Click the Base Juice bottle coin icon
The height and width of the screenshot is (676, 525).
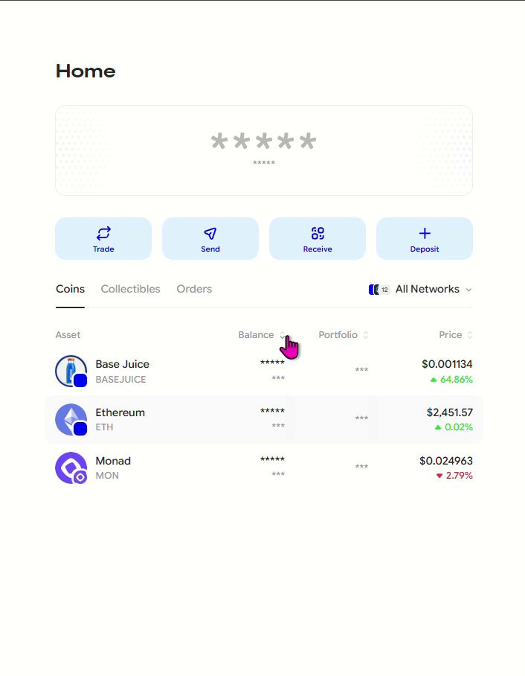(x=71, y=371)
